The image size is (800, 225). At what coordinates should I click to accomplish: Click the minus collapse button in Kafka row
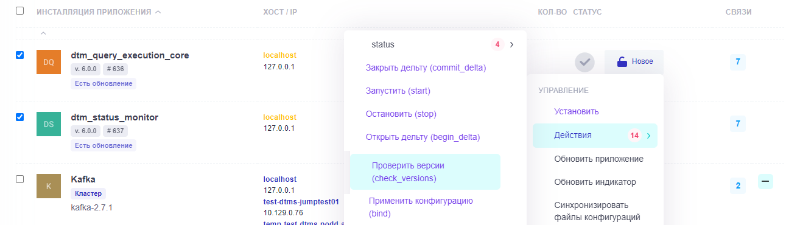(765, 181)
